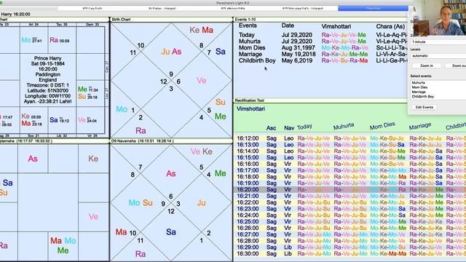Click 'Sa 19:12' in the South Indian chart
Image resolution: width=466 pixels, height=262 pixels.
tap(60, 120)
